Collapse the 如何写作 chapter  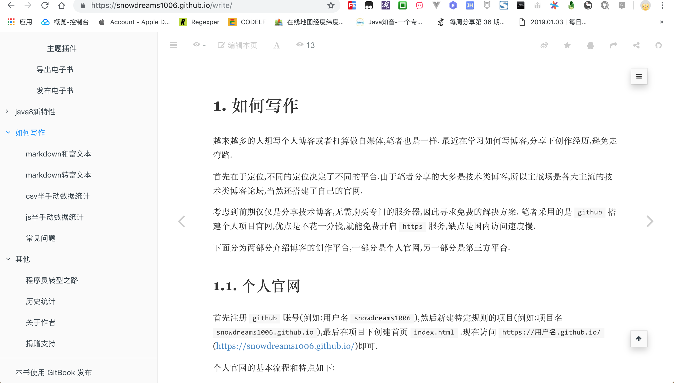(x=8, y=133)
